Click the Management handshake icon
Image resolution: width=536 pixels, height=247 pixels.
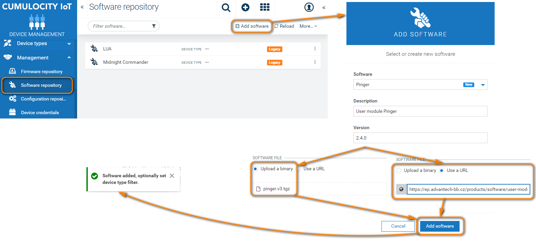(x=8, y=57)
